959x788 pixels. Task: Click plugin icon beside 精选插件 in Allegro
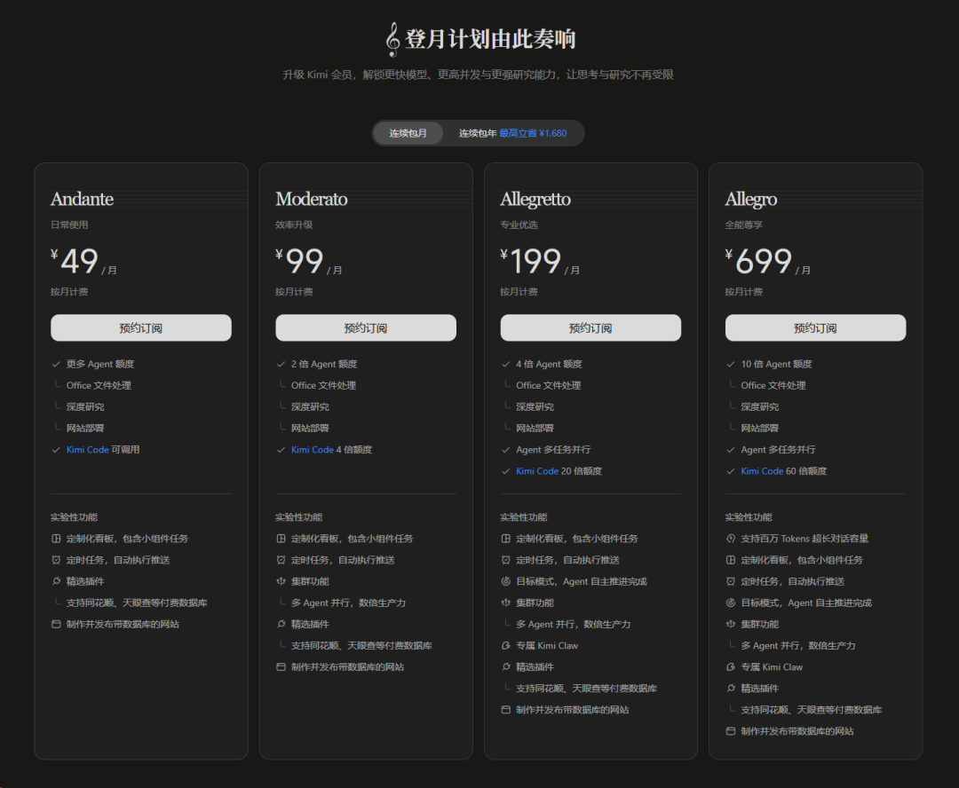point(730,689)
